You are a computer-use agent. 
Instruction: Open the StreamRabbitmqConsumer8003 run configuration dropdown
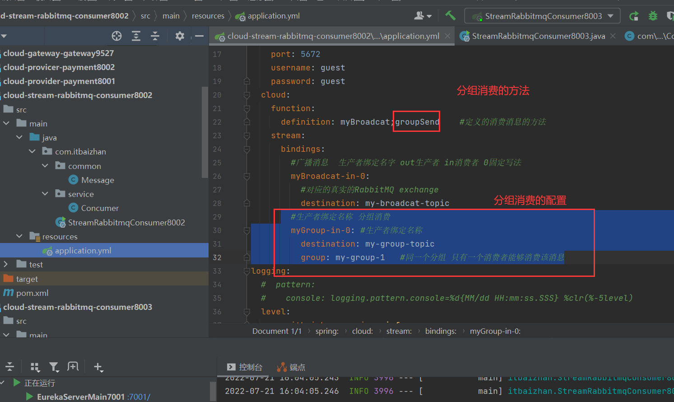coord(542,16)
